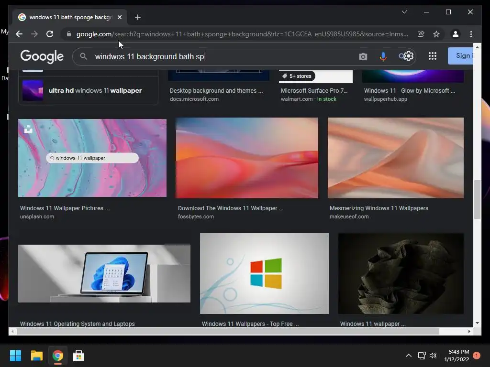Open File Explorer from the taskbar
The height and width of the screenshot is (367, 490).
click(x=36, y=356)
